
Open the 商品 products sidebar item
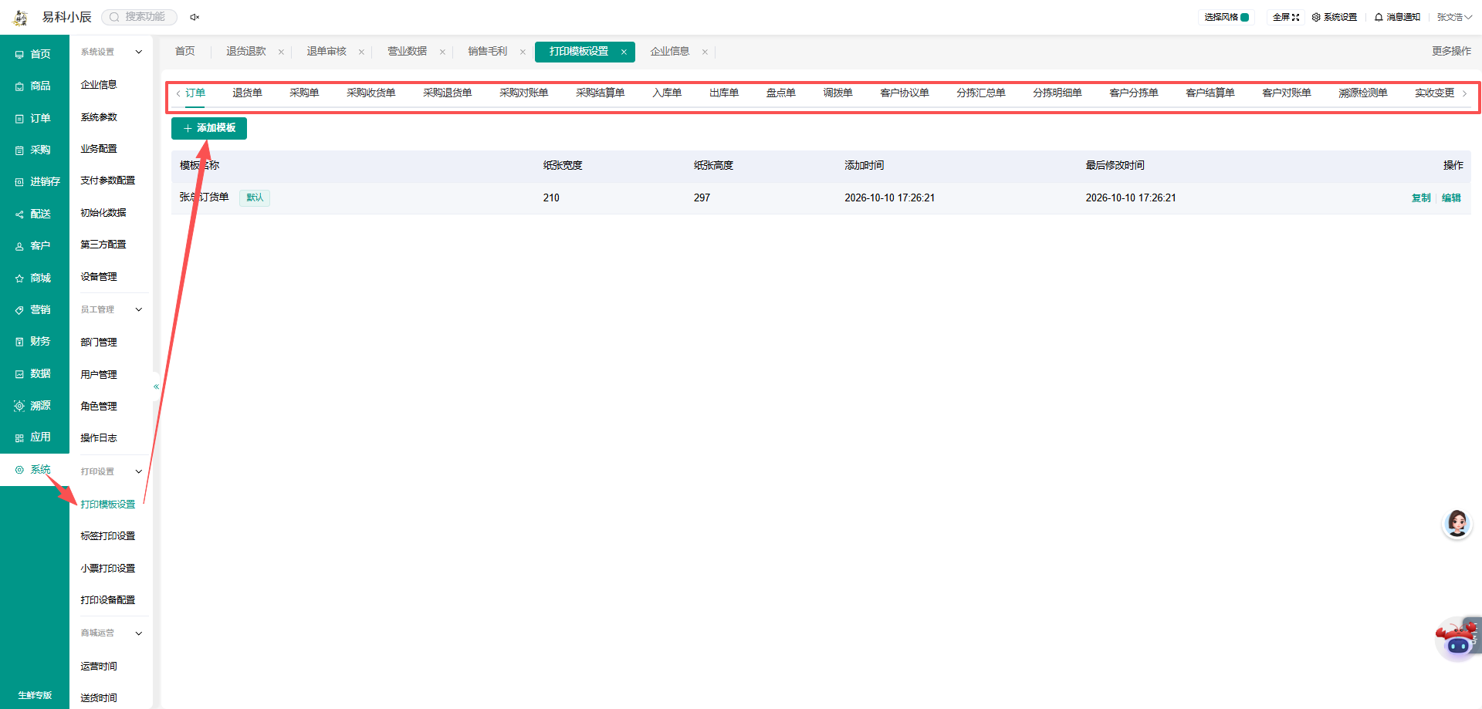point(34,86)
